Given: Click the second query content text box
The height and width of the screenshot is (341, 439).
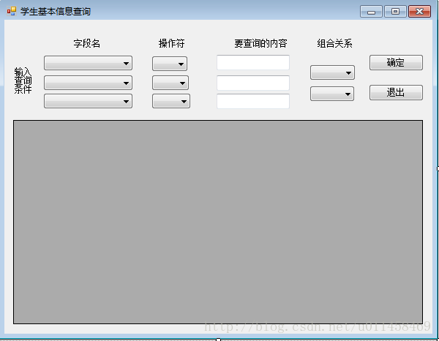Looking at the screenshot, I should [x=253, y=83].
